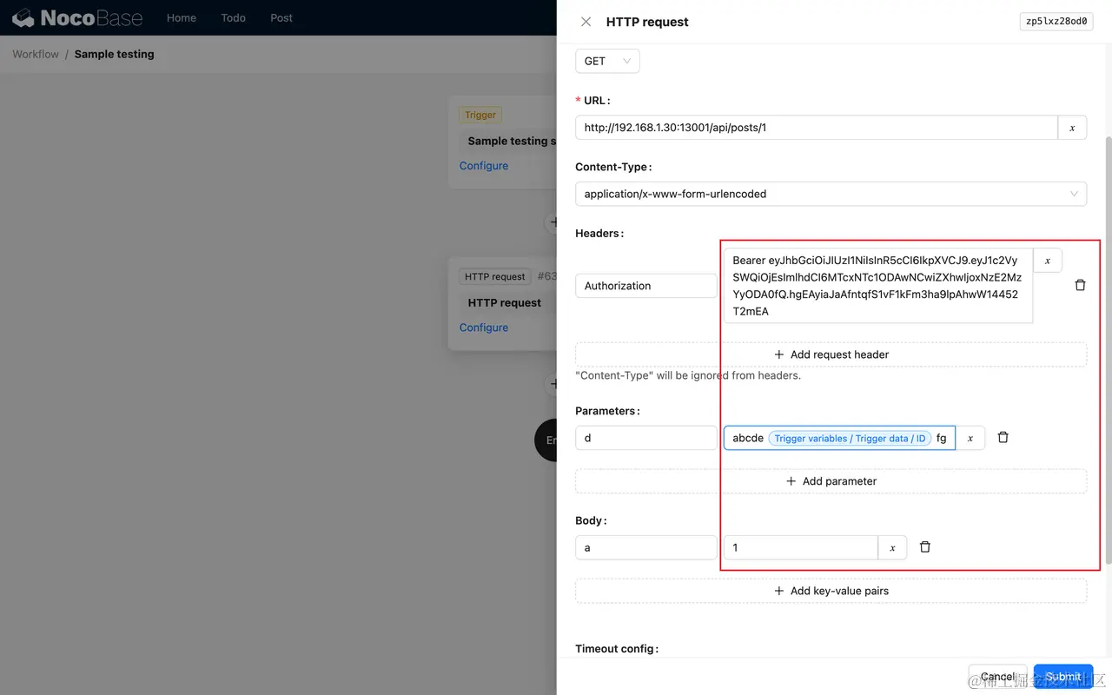Submit the HTTP request form

(x=1063, y=677)
